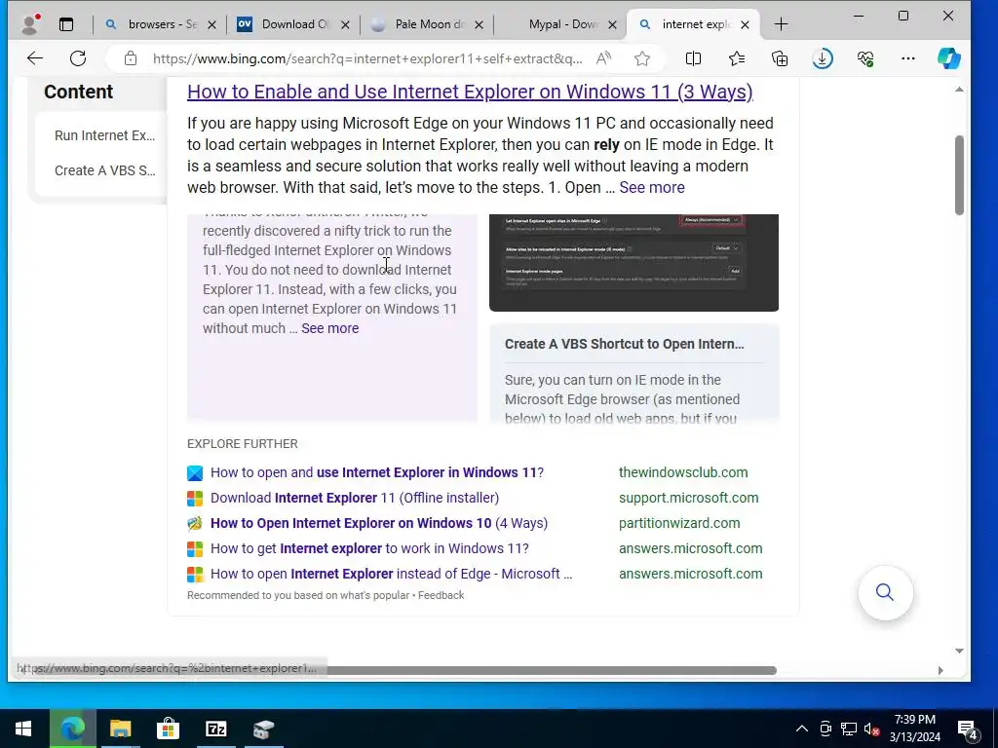Open Browser essentials heart icon
The image size is (998, 748).
point(865,58)
